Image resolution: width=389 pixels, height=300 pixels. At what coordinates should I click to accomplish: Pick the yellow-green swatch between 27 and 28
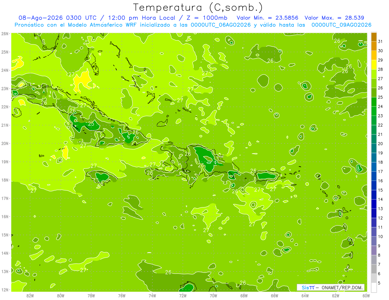[374, 74]
